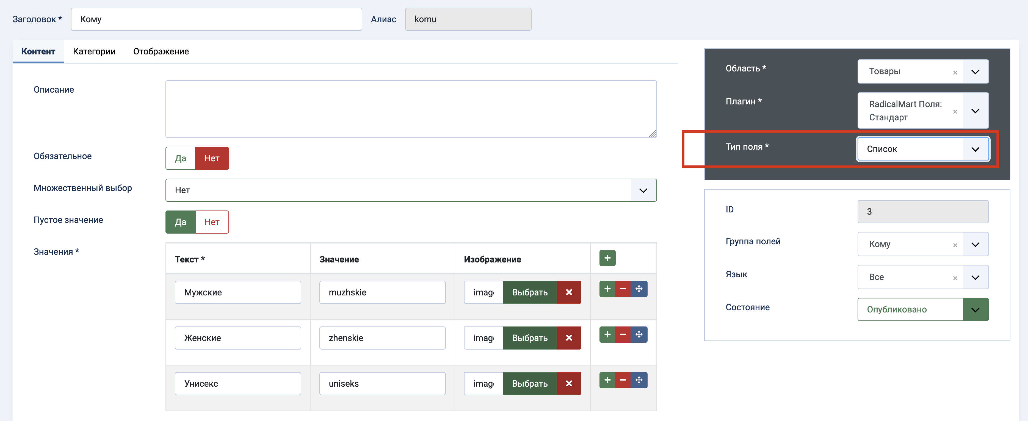Image resolution: width=1028 pixels, height=421 pixels.
Task: Click move handle icon on Женские row
Action: [x=639, y=334]
